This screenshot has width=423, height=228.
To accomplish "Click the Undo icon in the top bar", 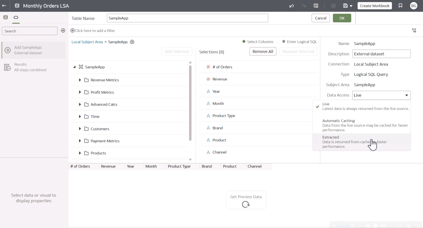I will click(291, 6).
